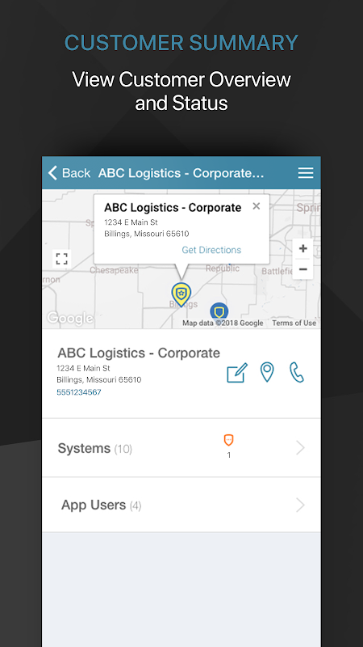Tap the edit customer pencil icon

coord(237,373)
